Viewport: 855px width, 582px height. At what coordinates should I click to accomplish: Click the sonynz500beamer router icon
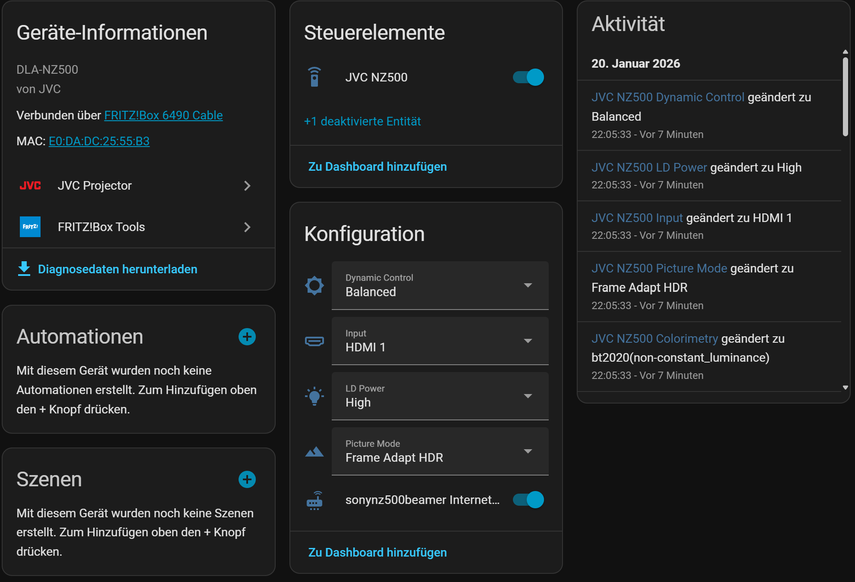314,500
